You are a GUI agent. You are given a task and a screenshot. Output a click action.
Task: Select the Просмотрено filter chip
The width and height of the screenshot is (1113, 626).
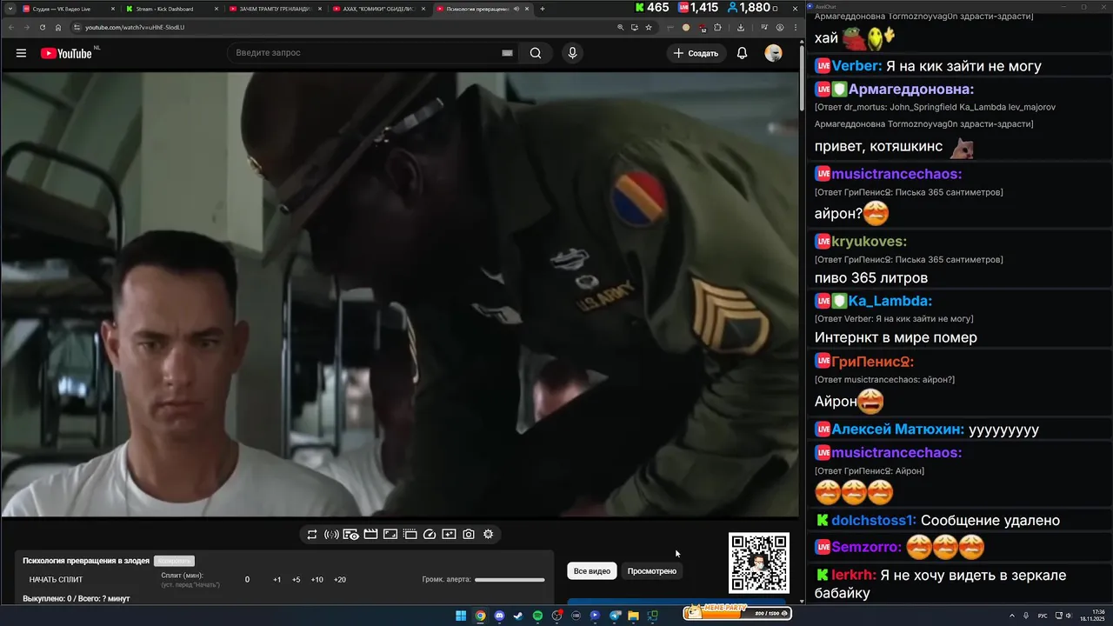[x=652, y=571]
